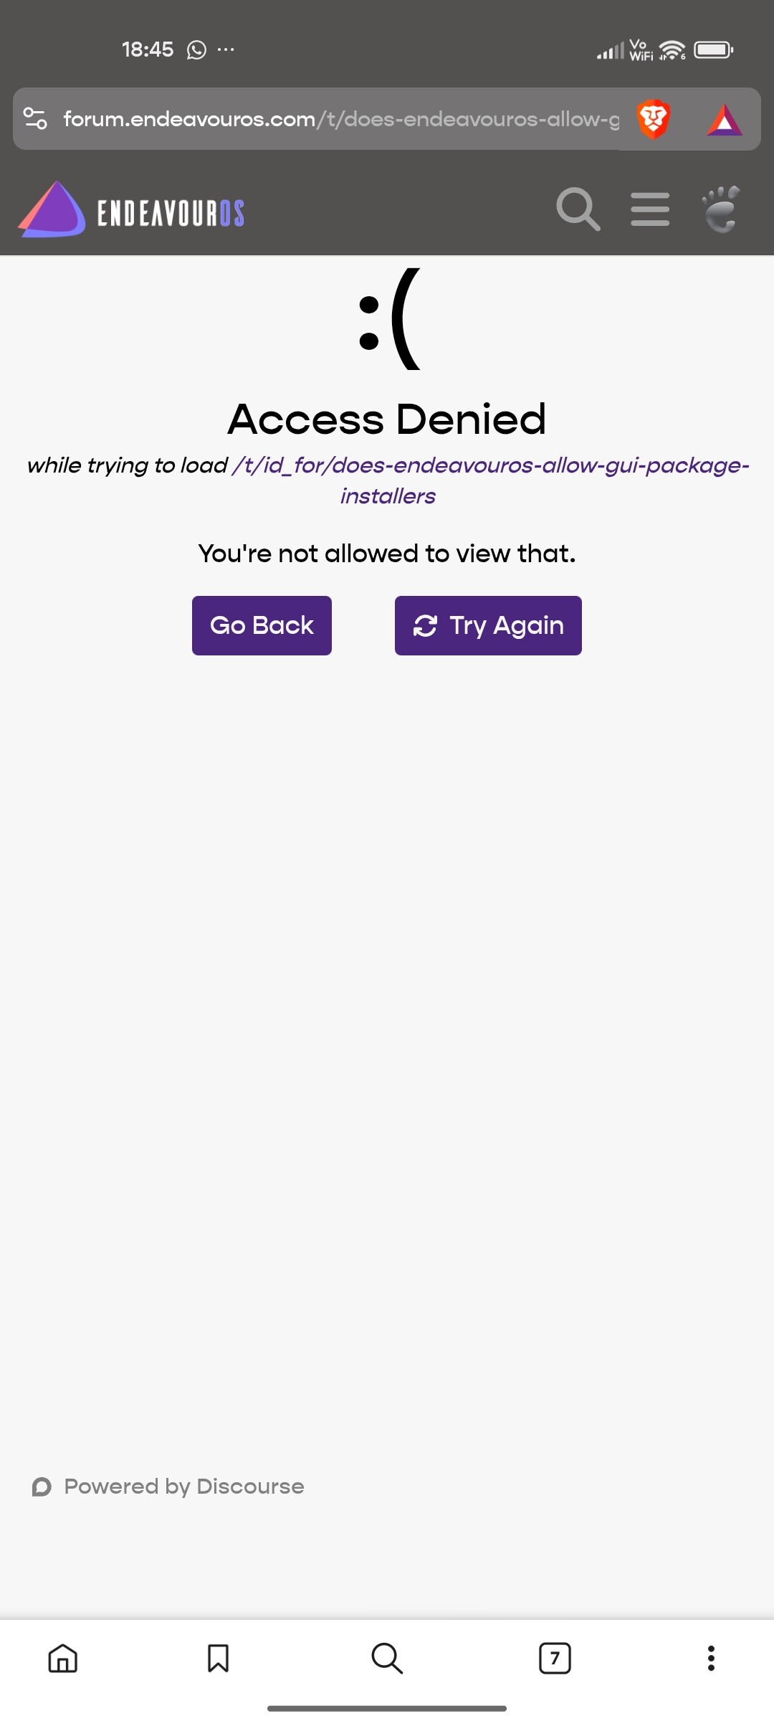Tap bottom bar search icon
Screen dimensions: 774x1721
click(x=387, y=1658)
